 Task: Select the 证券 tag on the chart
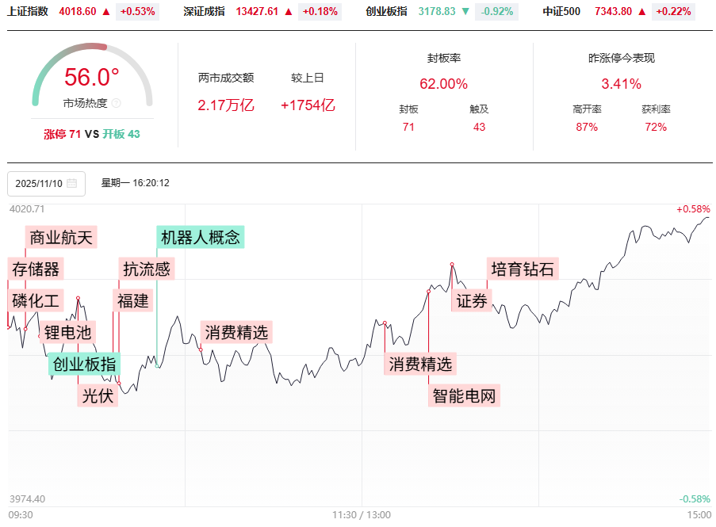(471, 300)
